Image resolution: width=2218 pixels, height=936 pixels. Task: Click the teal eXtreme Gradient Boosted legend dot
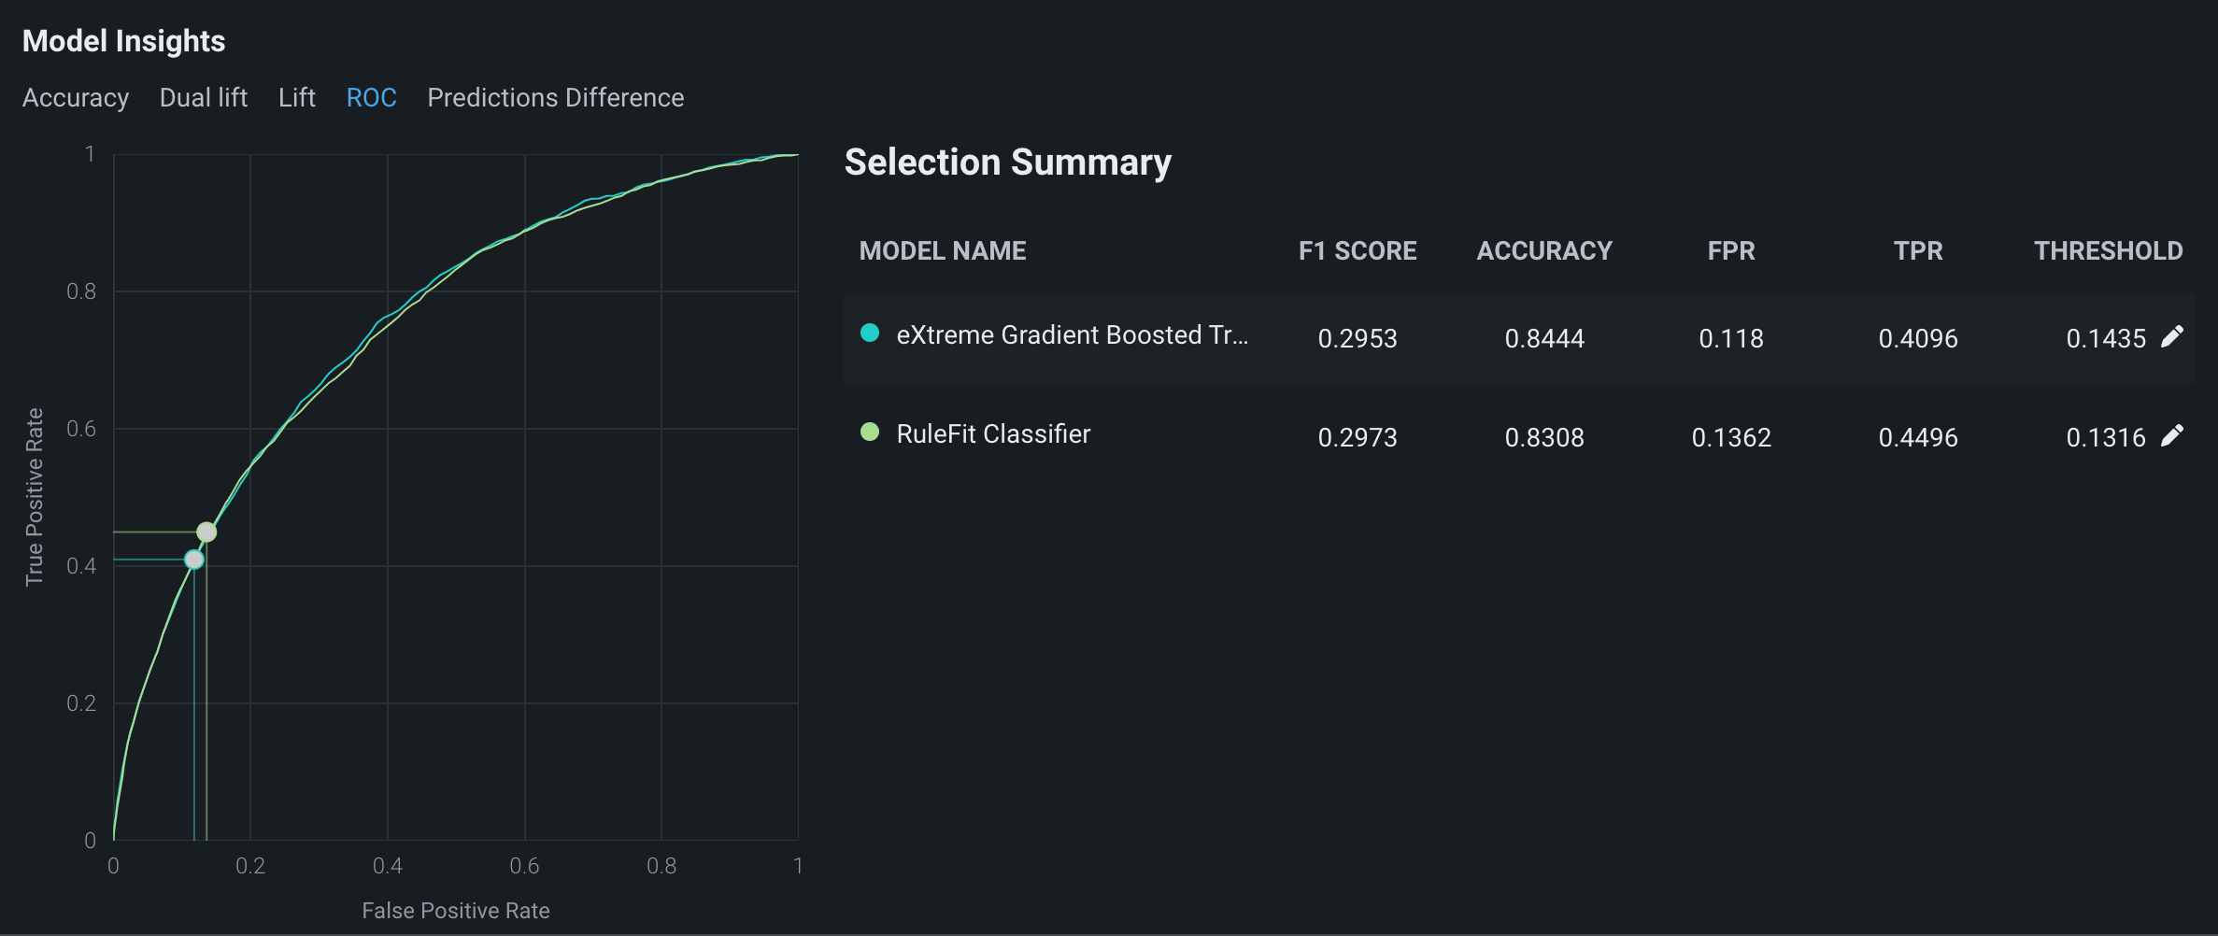870,333
